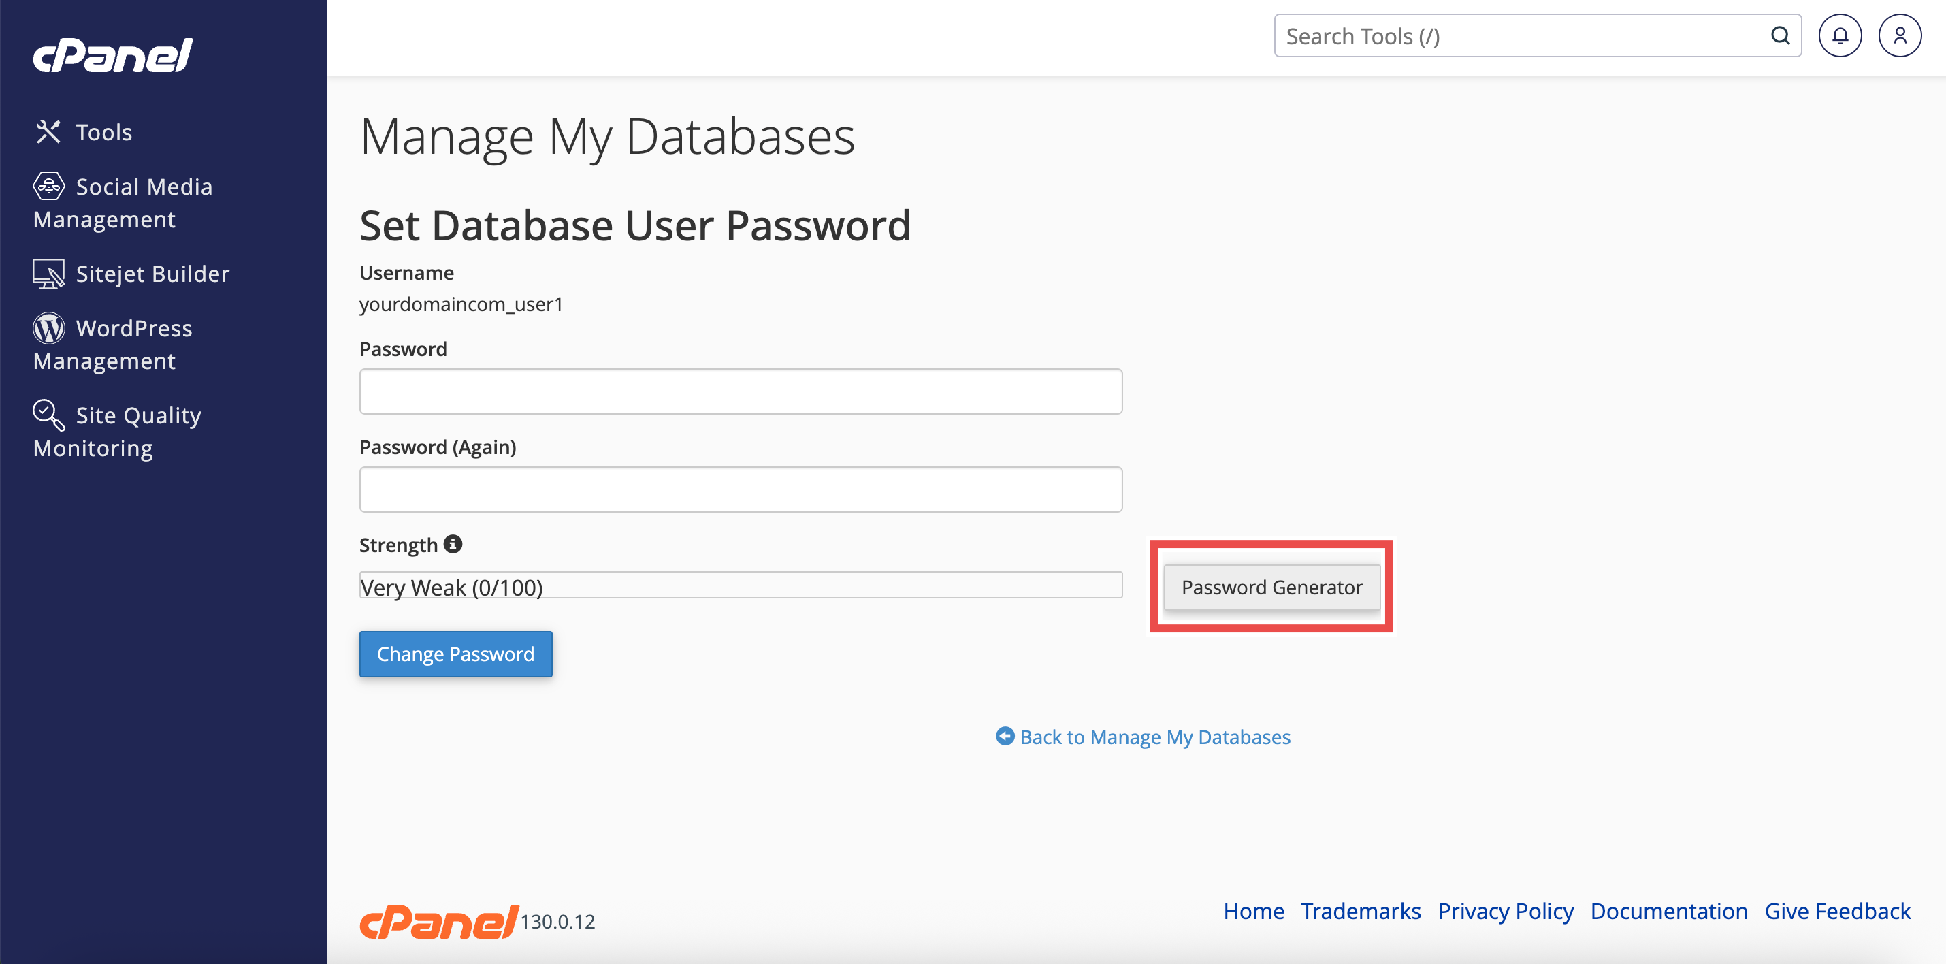Click the Manage My Databases heading
The image size is (1946, 964).
pos(607,137)
